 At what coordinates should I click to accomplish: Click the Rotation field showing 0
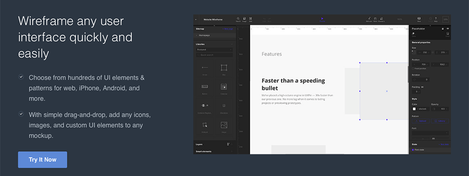[421, 79]
